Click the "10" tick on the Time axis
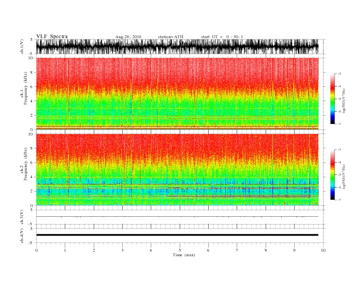The height and width of the screenshot is (281, 364). click(x=323, y=250)
